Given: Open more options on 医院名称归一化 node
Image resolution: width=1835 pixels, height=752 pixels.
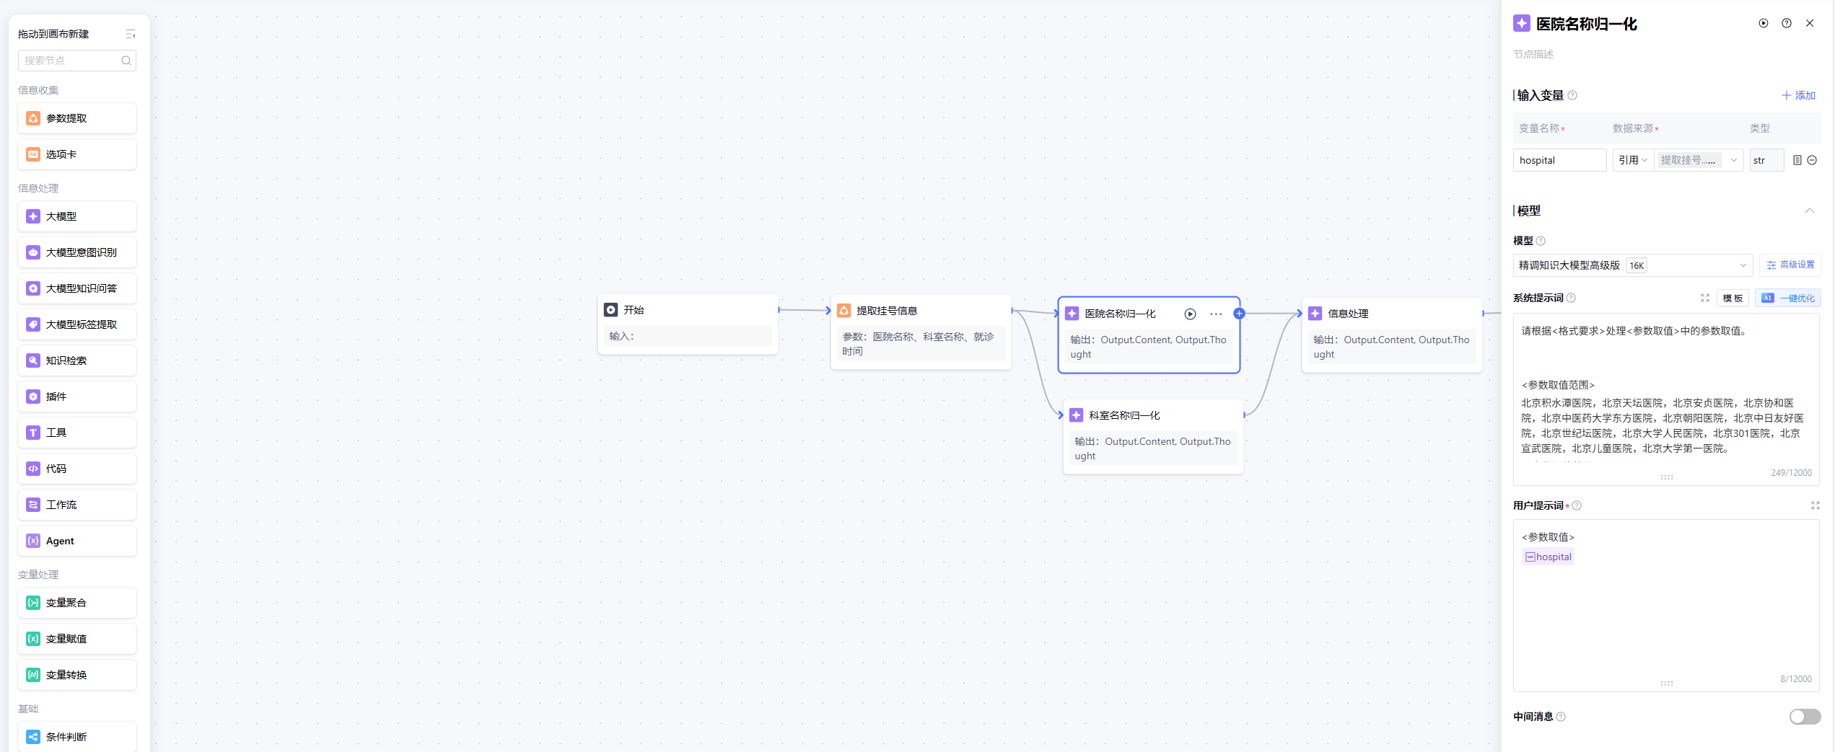Looking at the screenshot, I should click(1216, 314).
